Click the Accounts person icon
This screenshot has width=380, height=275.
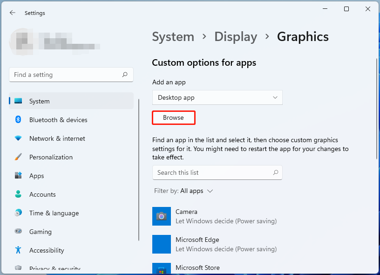tap(18, 194)
